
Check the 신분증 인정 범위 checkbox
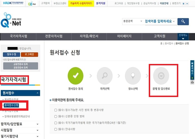[x=56, y=116]
